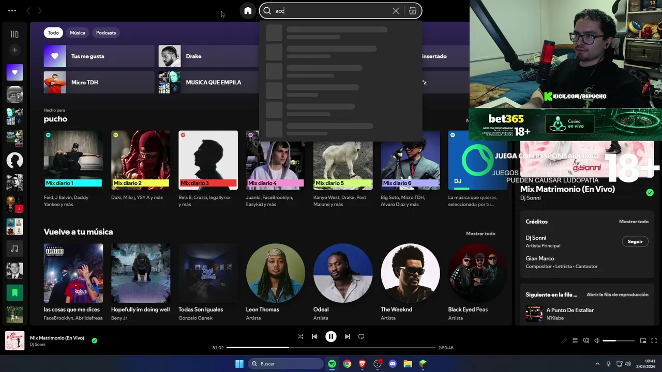Image resolution: width=662 pixels, height=372 pixels.
Task: Select the Podcasts filter chip
Action: [x=106, y=33]
